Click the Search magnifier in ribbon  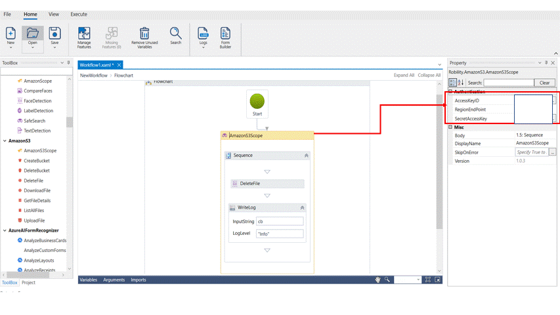175,33
